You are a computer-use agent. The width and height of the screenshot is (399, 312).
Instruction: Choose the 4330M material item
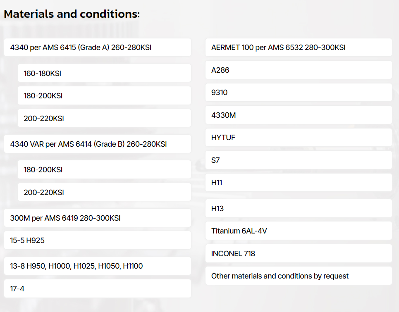coord(298,115)
